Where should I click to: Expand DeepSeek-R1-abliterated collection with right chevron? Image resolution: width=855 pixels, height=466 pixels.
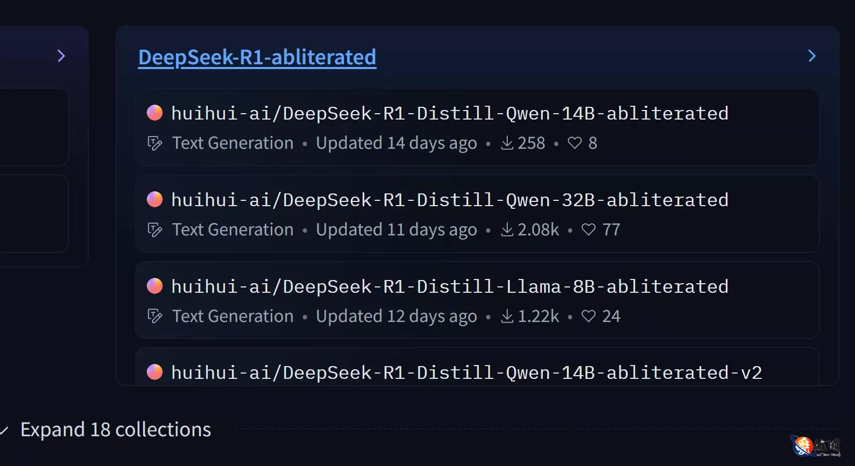click(x=811, y=56)
